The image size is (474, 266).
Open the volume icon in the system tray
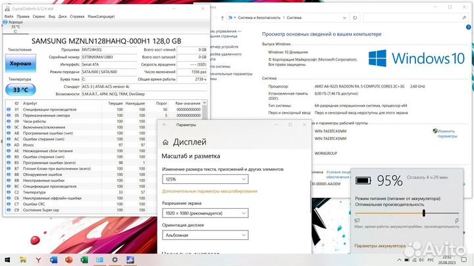(421, 259)
